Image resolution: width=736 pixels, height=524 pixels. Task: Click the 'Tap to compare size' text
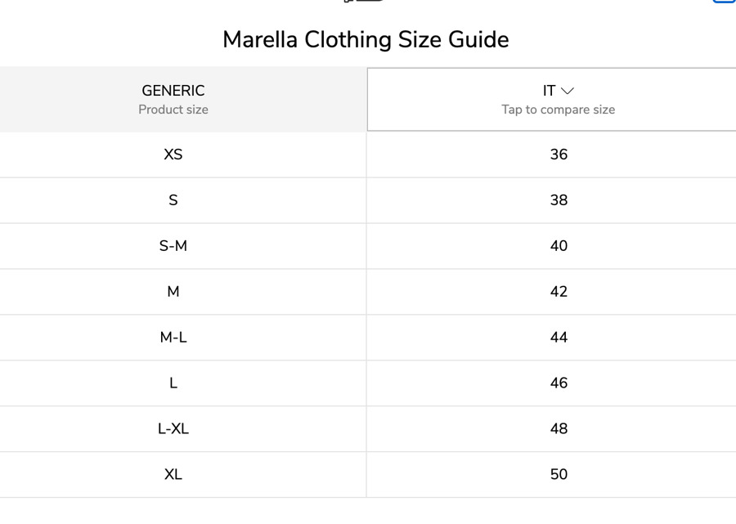pos(558,110)
